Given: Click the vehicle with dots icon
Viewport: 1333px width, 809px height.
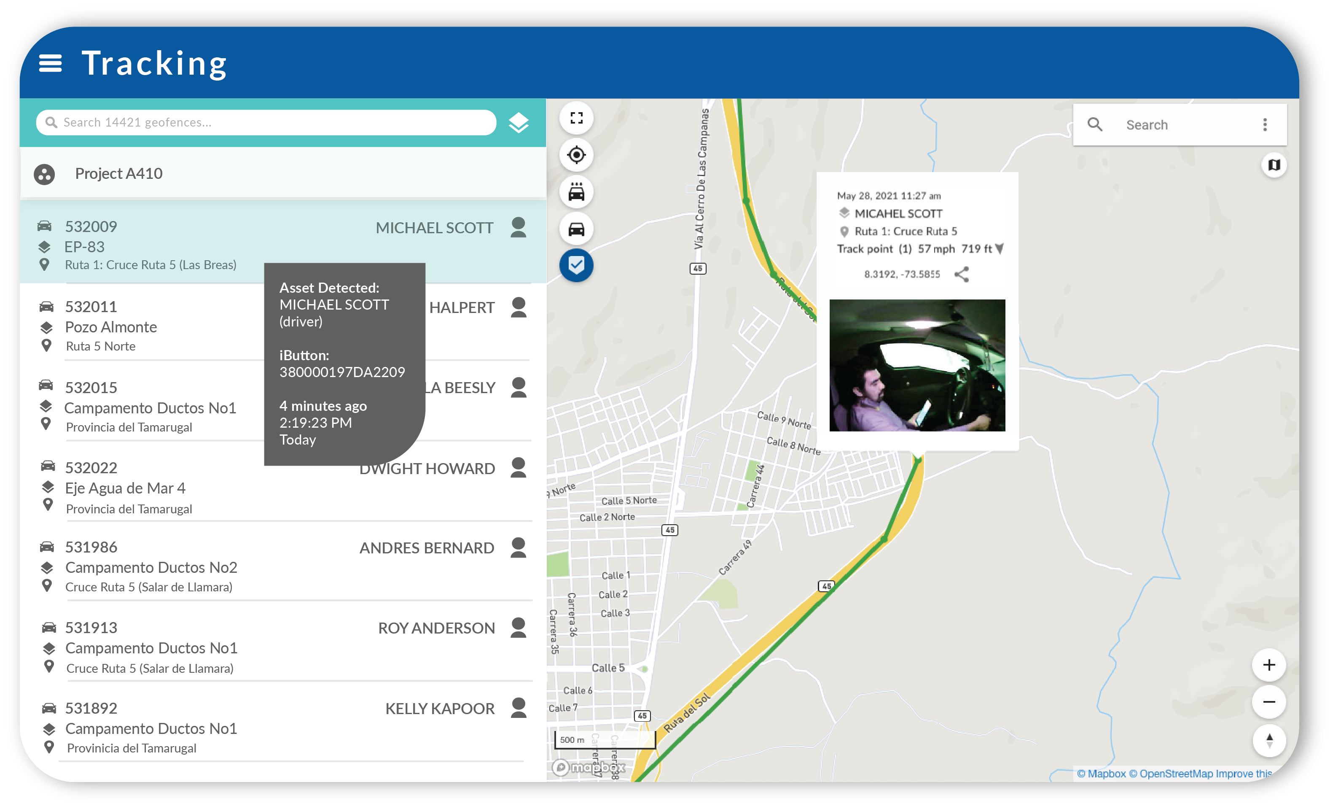Looking at the screenshot, I should 576,192.
